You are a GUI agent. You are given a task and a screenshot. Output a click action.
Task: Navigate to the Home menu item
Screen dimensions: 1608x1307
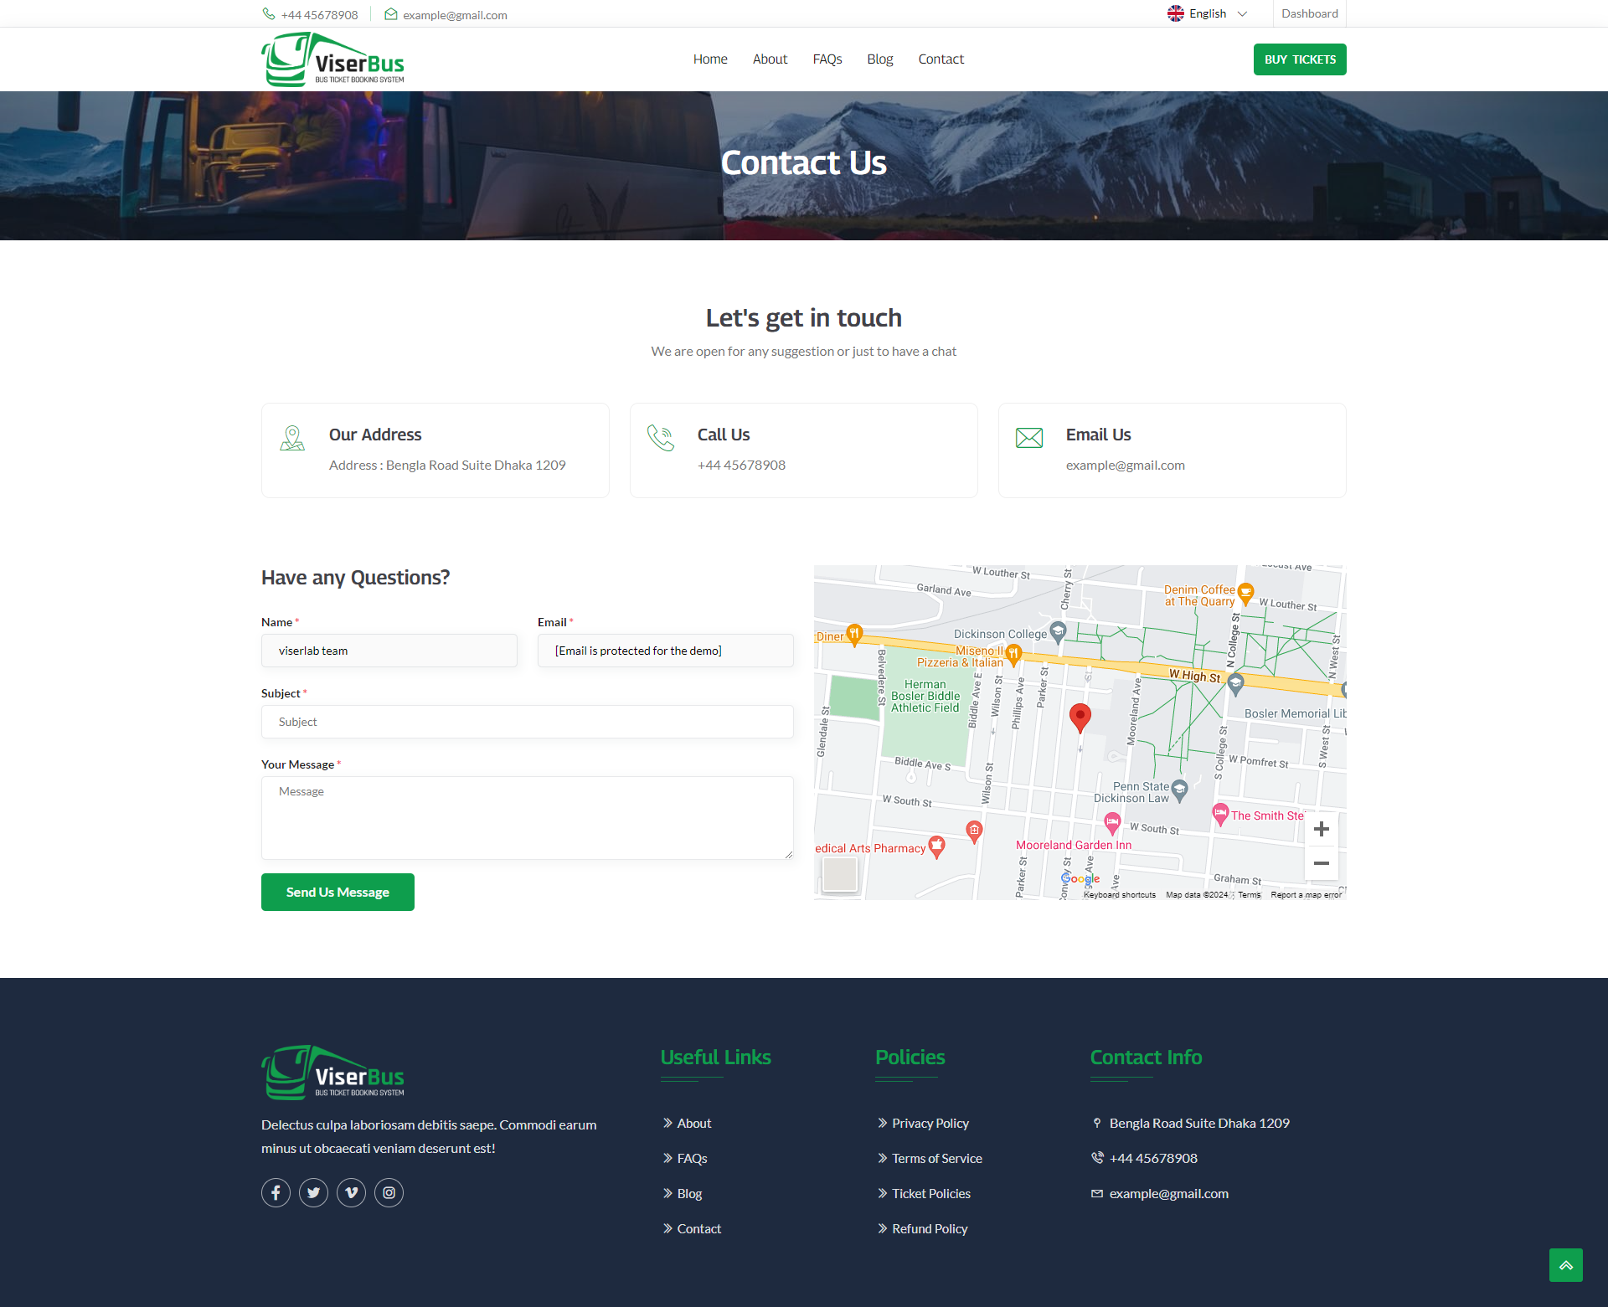click(x=709, y=59)
